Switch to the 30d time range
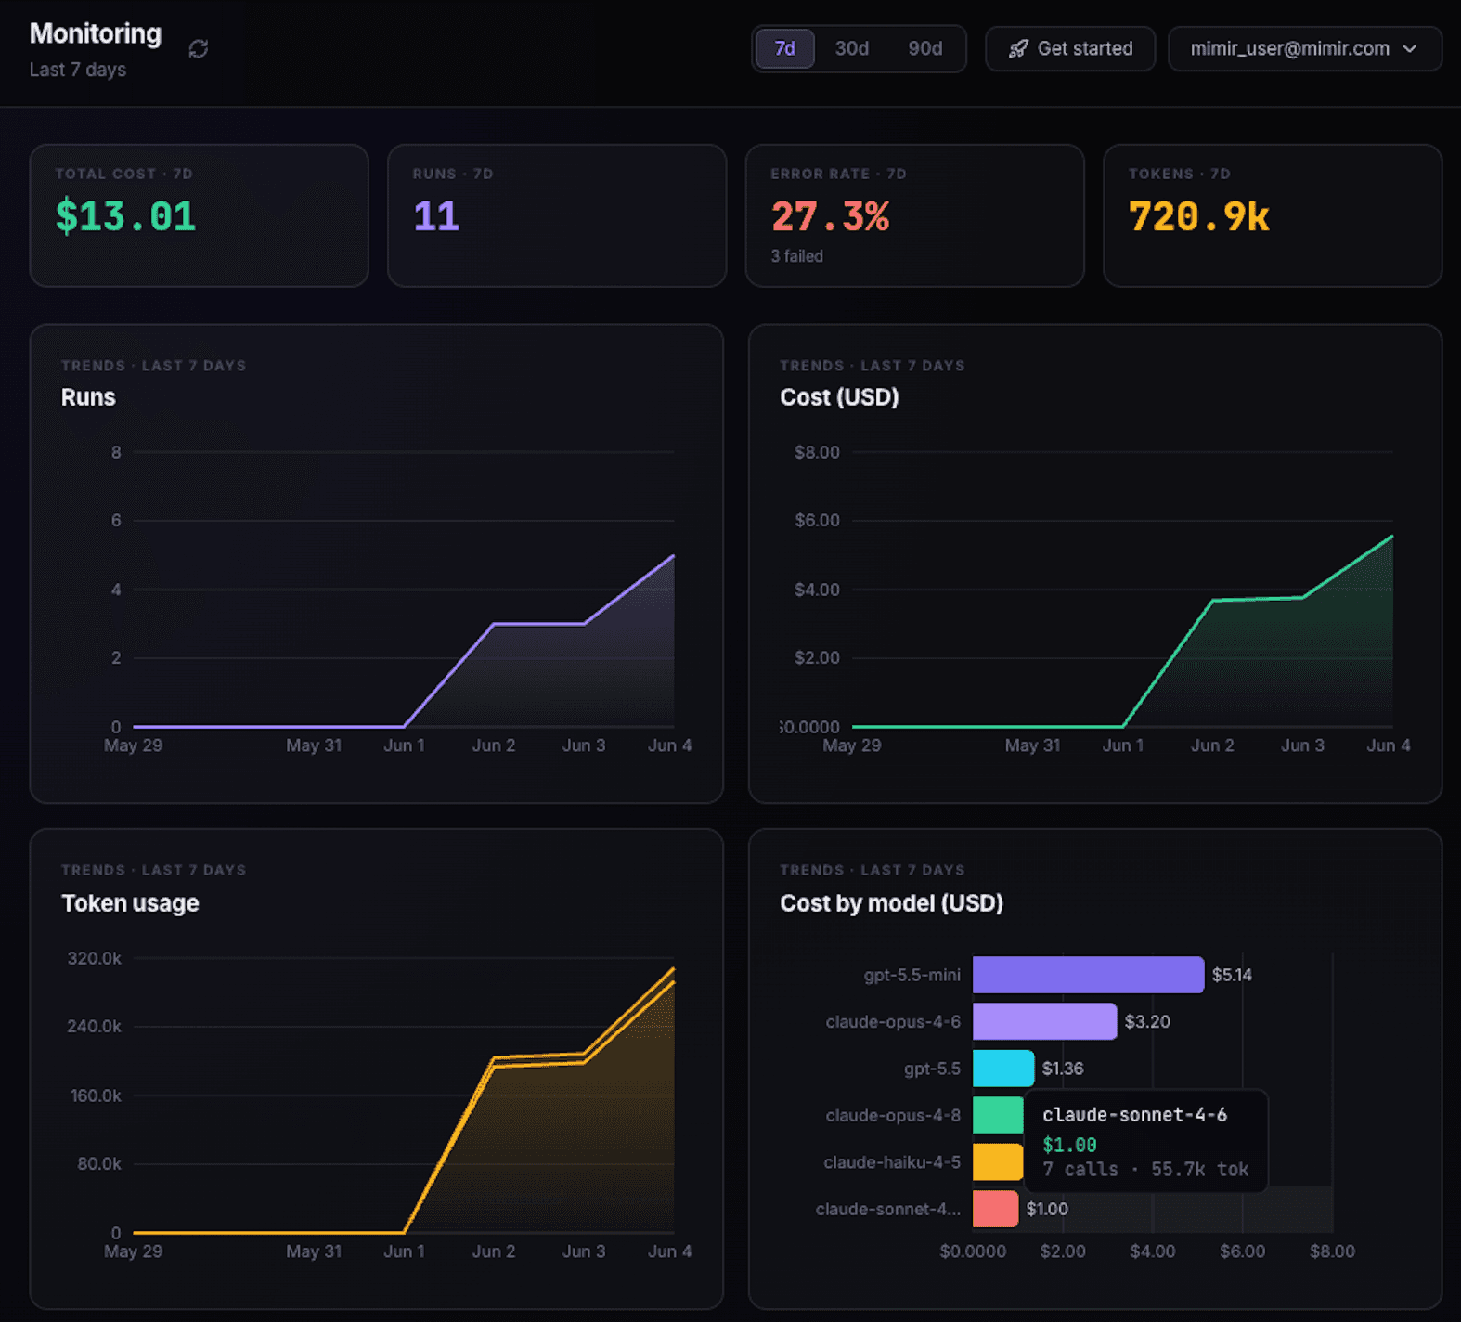1461x1322 pixels. 852,48
